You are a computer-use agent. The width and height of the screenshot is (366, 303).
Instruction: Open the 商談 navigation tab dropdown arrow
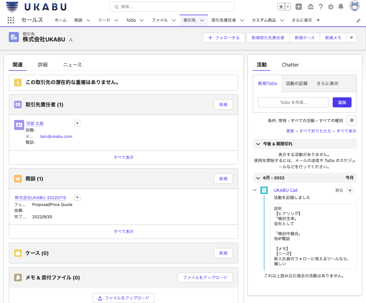point(88,20)
